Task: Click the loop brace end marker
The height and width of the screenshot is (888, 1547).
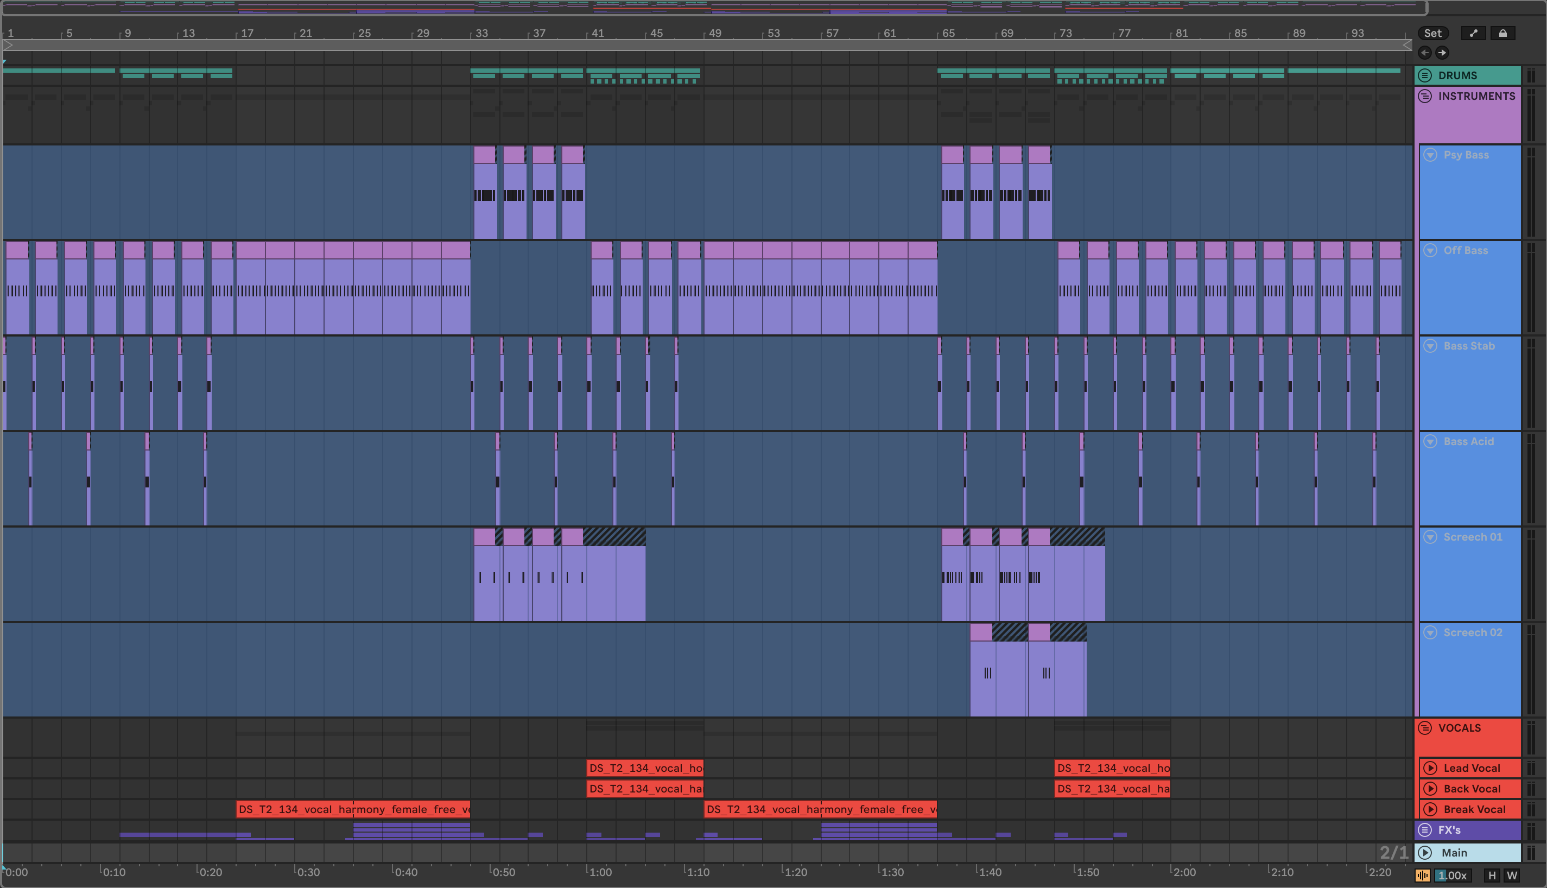Action: [x=1407, y=45]
